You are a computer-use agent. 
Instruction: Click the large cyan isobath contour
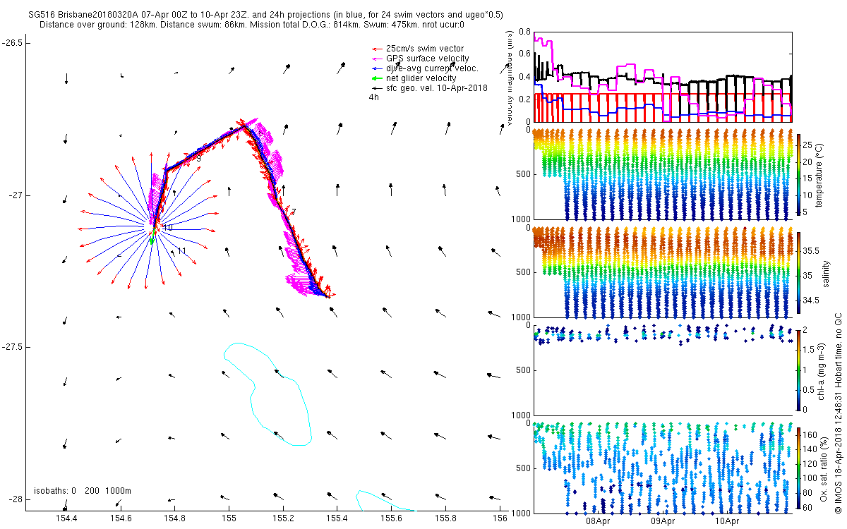point(268,394)
